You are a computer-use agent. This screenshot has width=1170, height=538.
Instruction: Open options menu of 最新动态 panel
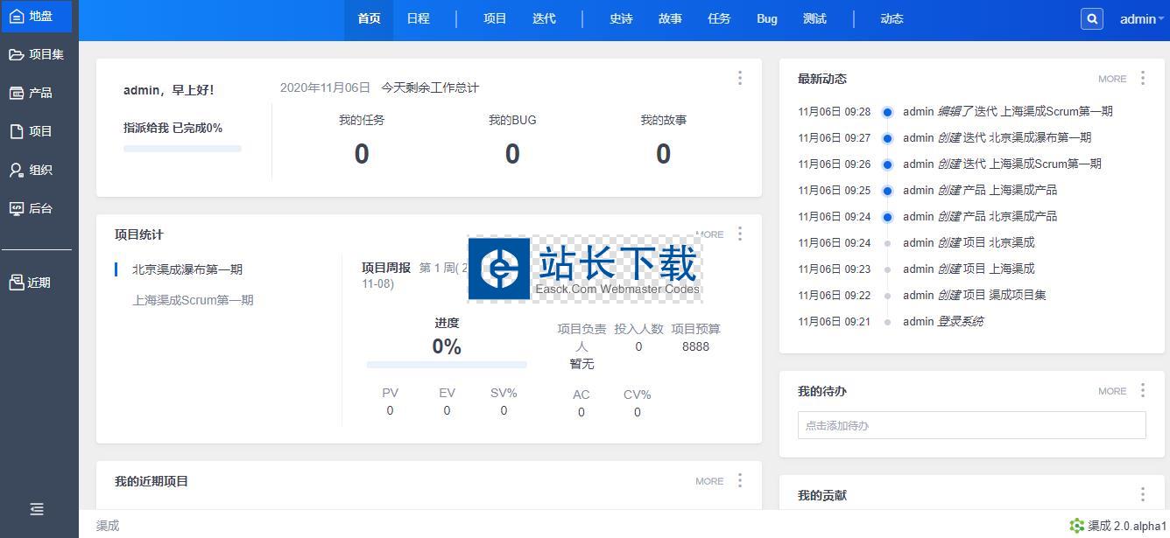pos(1143,79)
